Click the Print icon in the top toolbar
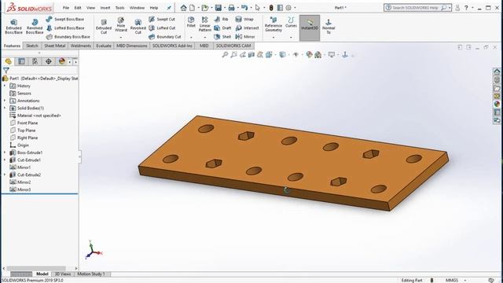 [x=231, y=8]
